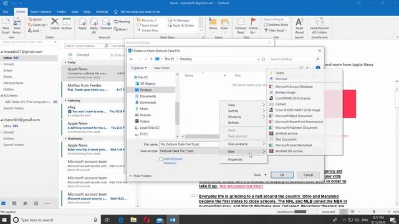The height and width of the screenshot is (224, 399).
Task: Click the Meeting respond icon
Action: coord(122,22)
